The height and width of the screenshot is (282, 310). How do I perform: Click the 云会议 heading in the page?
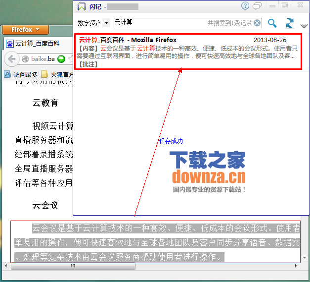tap(45, 205)
